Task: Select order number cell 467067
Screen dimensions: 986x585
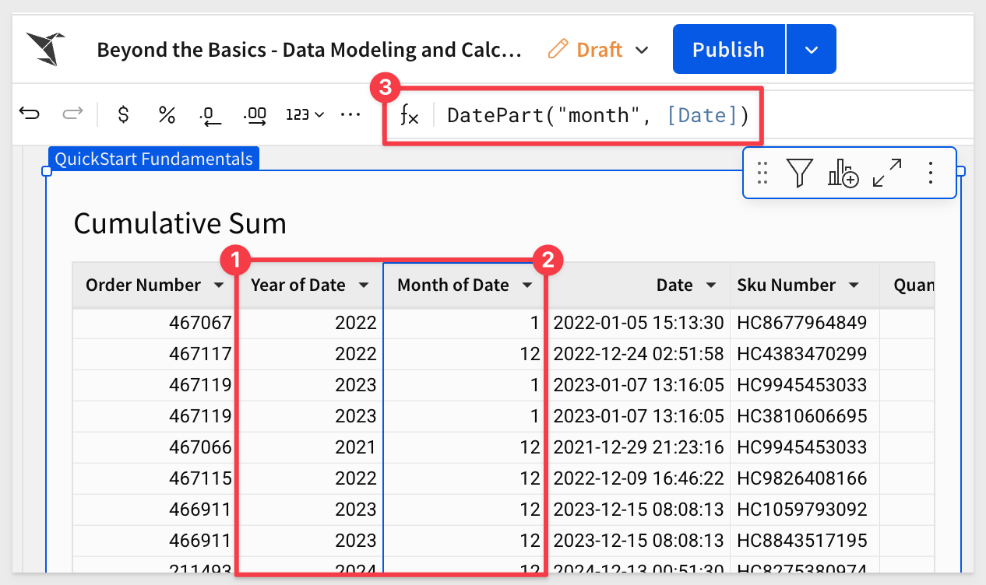Action: click(155, 323)
